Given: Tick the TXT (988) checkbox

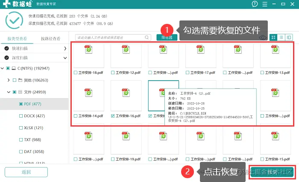Looking at the screenshot, I should 21,140.
